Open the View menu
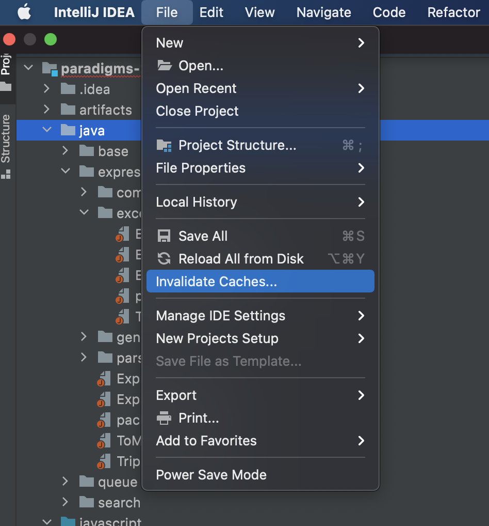Image resolution: width=489 pixels, height=526 pixels. [x=259, y=12]
